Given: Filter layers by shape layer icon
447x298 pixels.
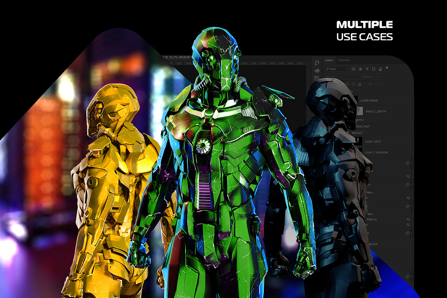Looking at the screenshot, I should [374, 69].
